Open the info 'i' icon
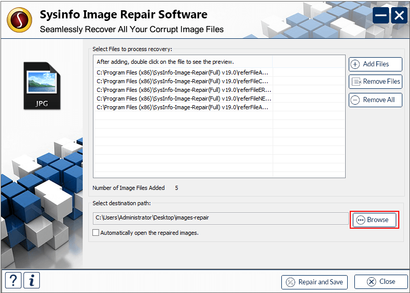The width and height of the screenshot is (410, 293). click(32, 280)
